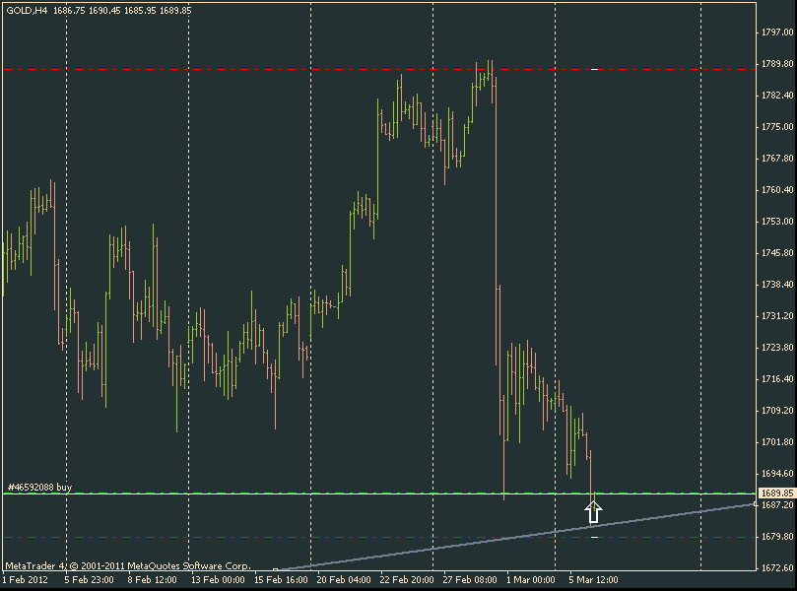Click the 1745.80 price scale label
The width and height of the screenshot is (797, 591).
[777, 252]
